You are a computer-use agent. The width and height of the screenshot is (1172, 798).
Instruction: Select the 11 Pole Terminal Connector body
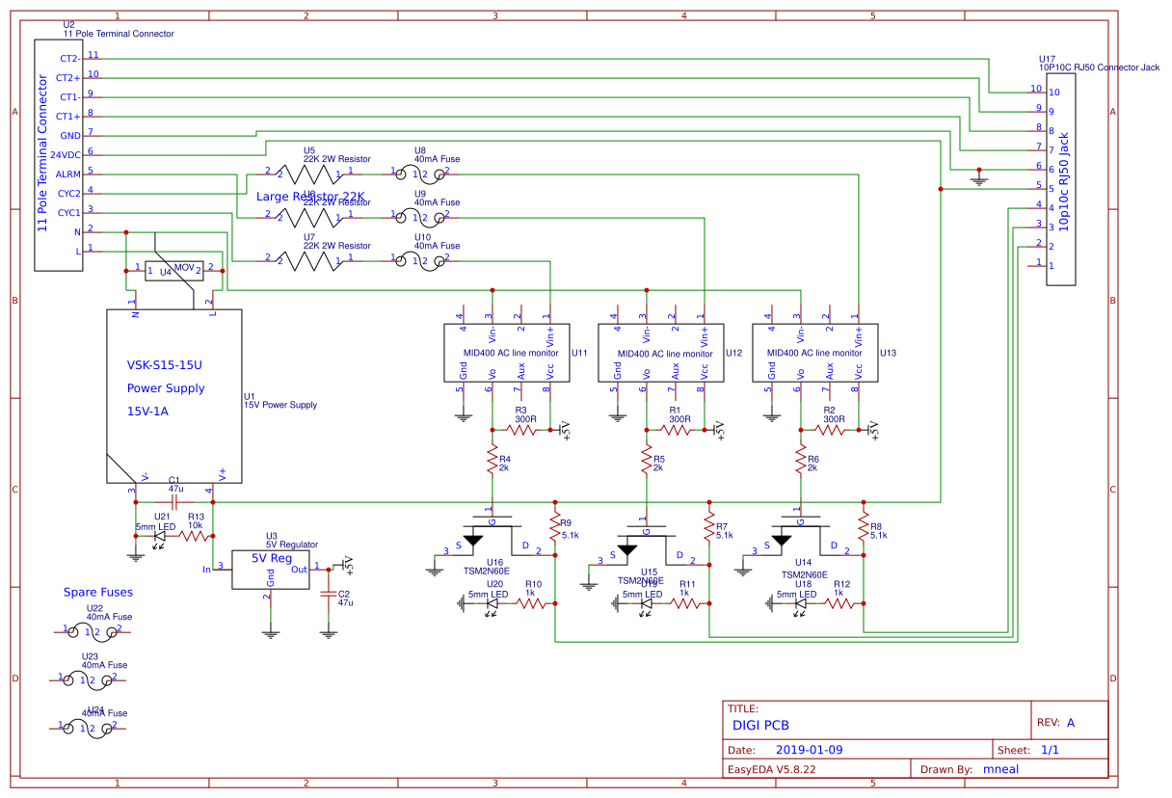(x=59, y=154)
